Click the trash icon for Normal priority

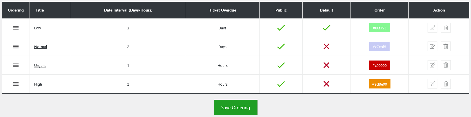coord(446,46)
